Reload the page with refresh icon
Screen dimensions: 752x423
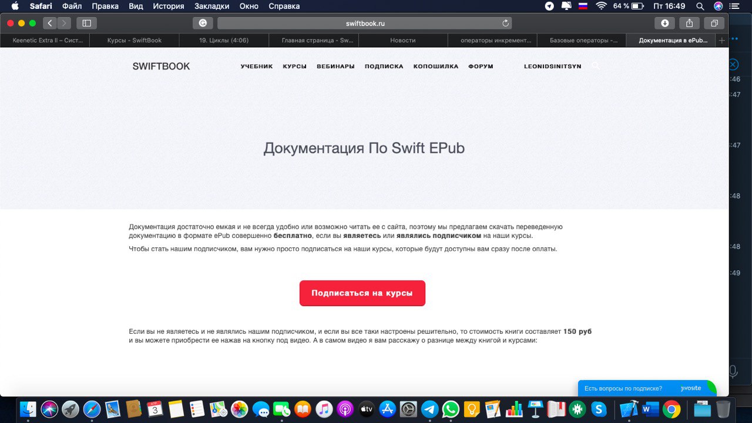[505, 23]
